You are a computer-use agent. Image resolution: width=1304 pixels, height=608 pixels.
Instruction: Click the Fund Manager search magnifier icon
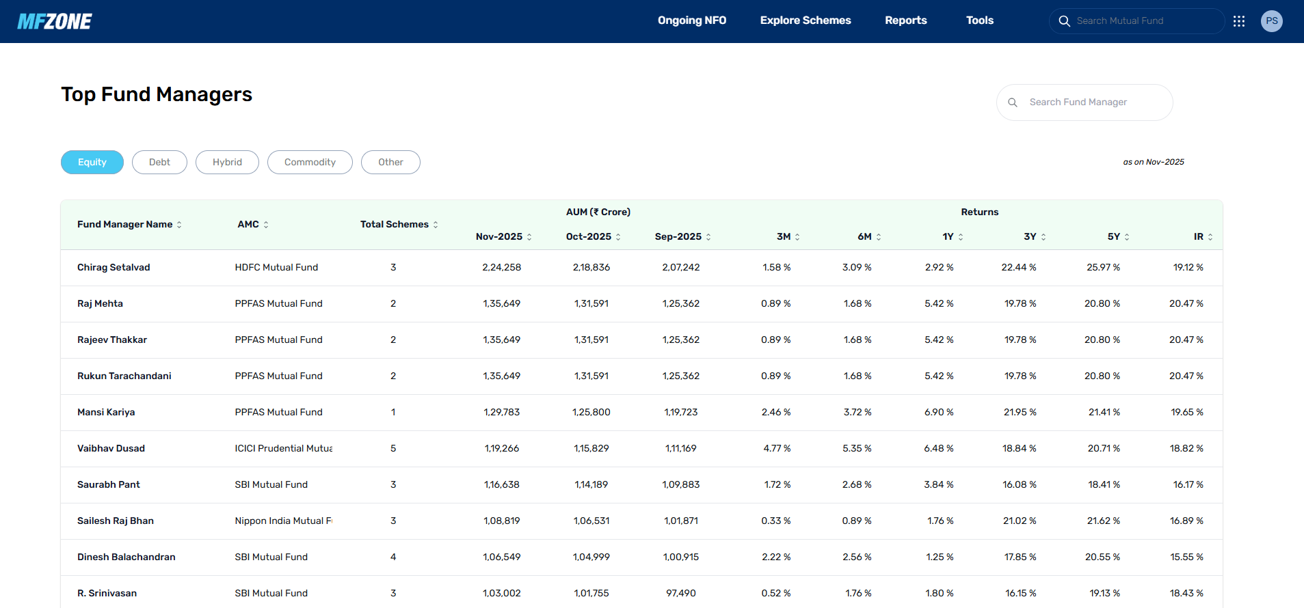(x=1013, y=102)
